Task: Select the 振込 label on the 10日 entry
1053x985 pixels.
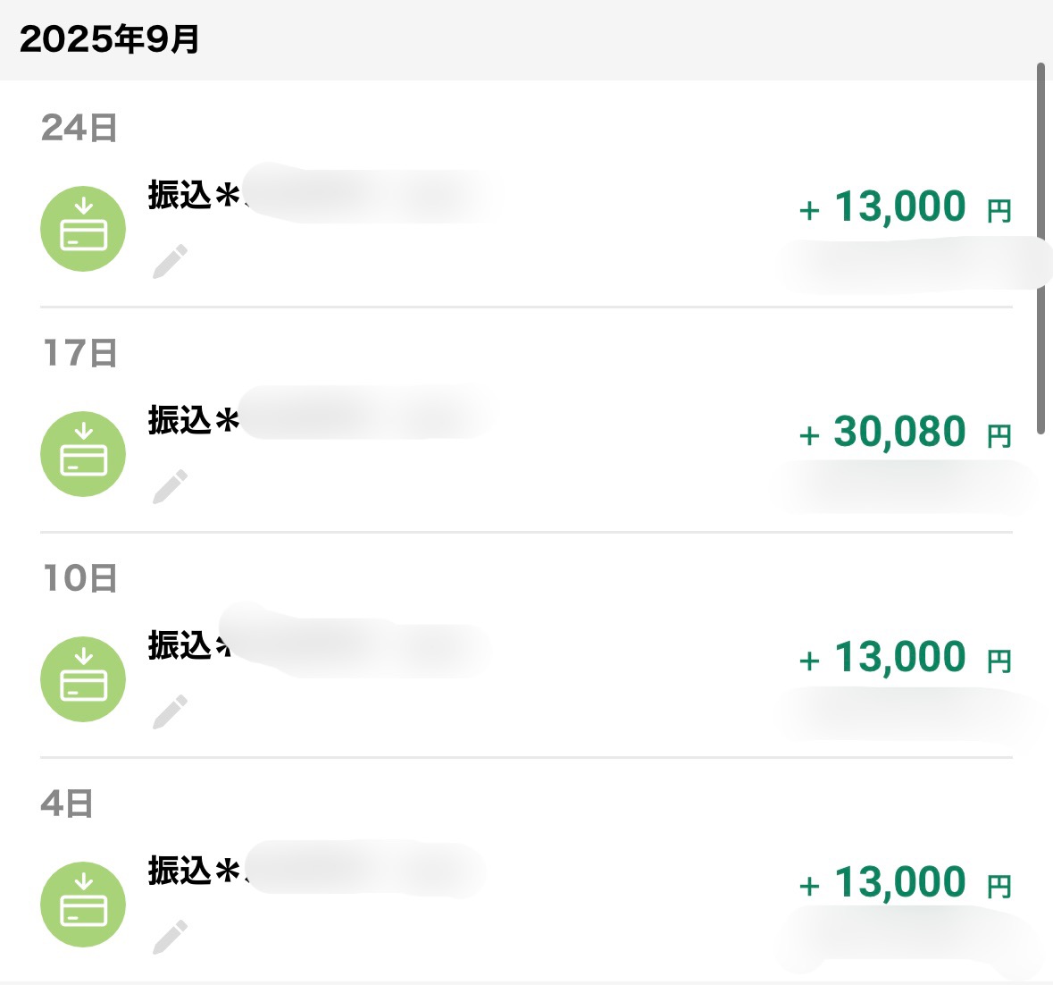Action: [180, 645]
